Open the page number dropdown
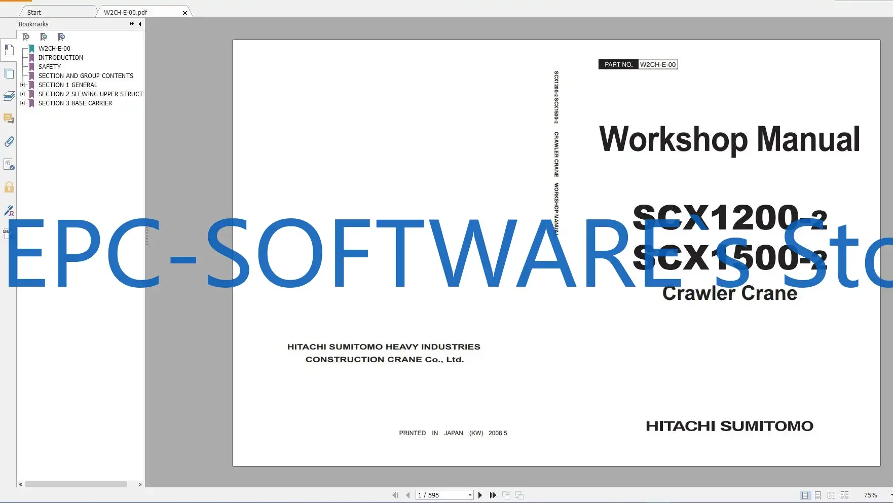The height and width of the screenshot is (503, 893). [x=470, y=495]
